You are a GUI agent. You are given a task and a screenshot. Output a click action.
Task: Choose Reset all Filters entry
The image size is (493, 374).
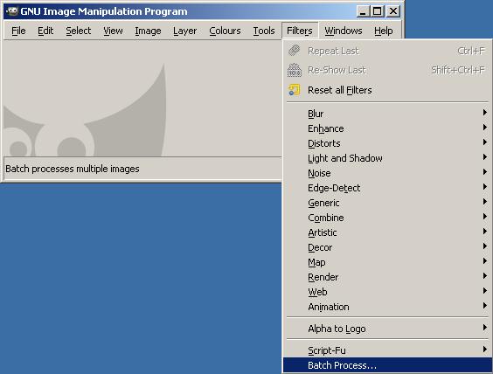coord(387,90)
